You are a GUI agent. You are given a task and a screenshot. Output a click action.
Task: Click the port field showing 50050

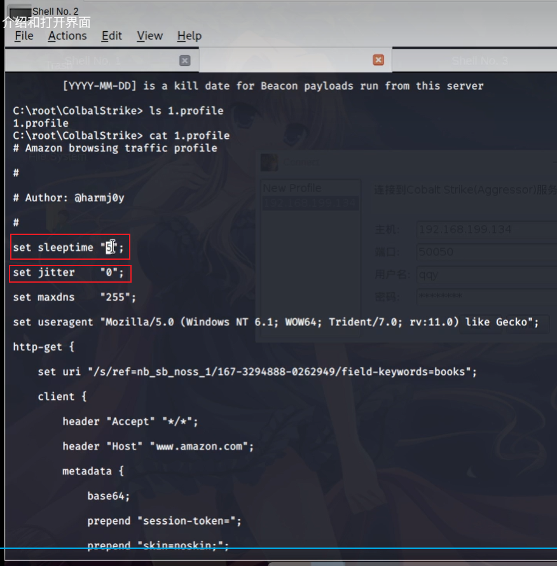(x=483, y=251)
